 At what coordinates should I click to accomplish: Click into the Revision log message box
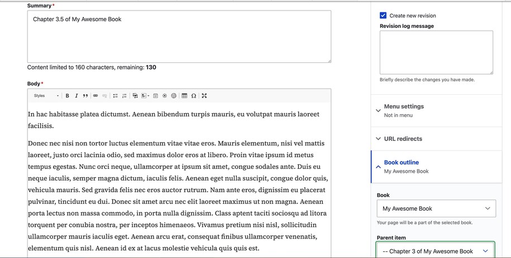(x=436, y=52)
